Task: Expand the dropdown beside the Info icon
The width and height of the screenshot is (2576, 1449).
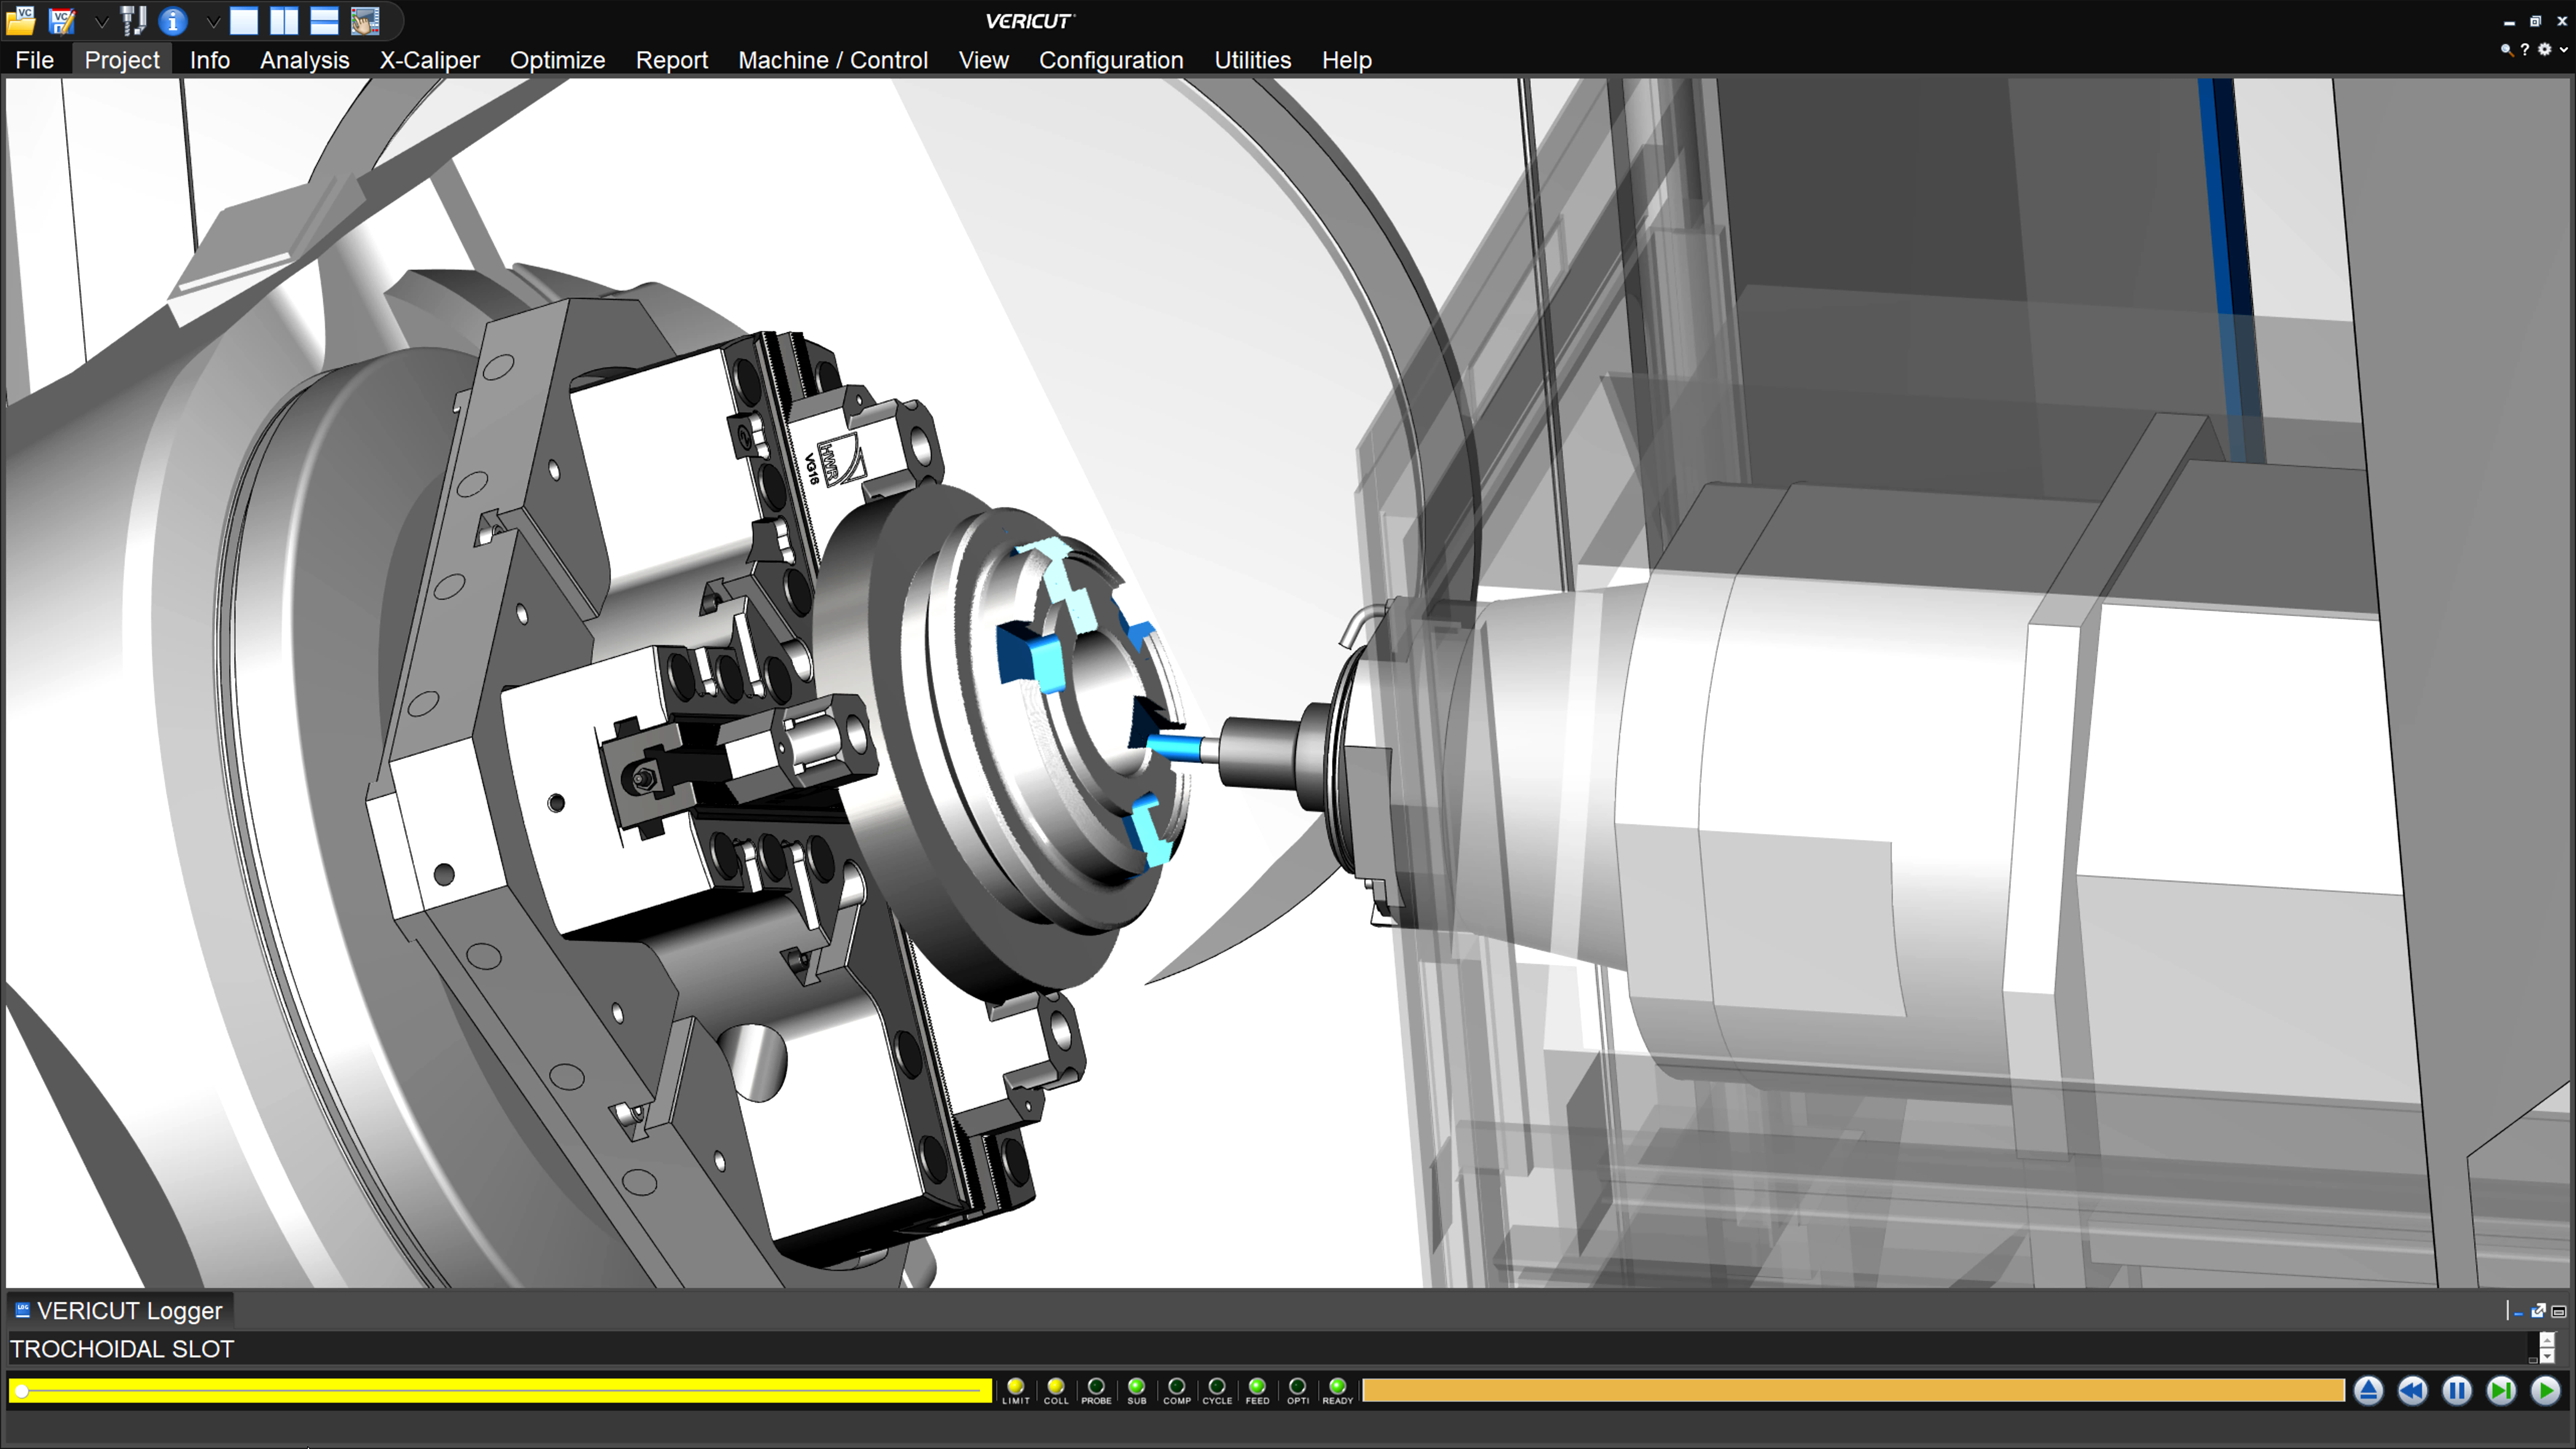Action: point(213,21)
